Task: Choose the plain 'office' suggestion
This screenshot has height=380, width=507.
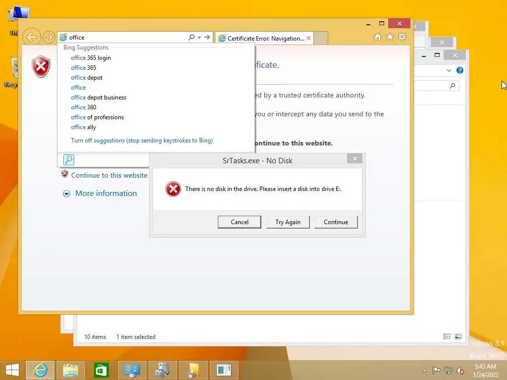Action: 78,88
